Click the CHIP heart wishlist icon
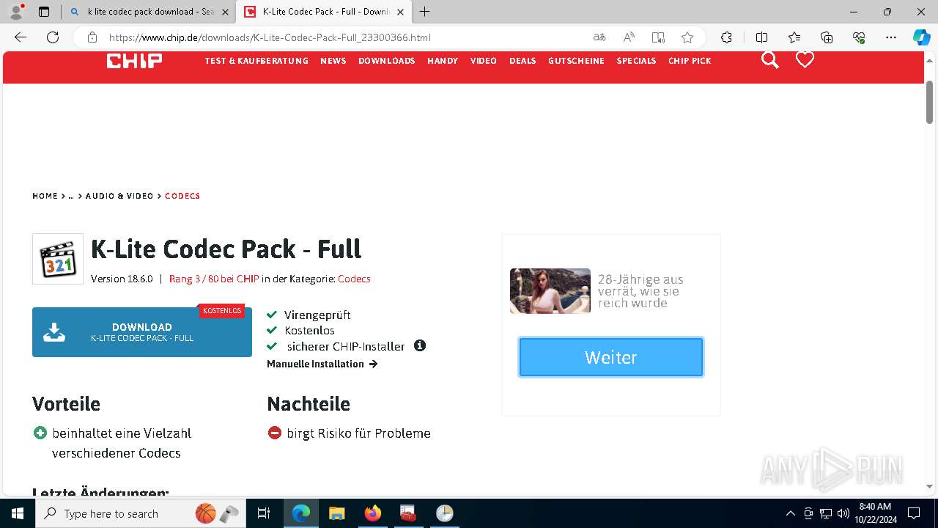Viewport: 938px width, 528px height. [x=805, y=60]
